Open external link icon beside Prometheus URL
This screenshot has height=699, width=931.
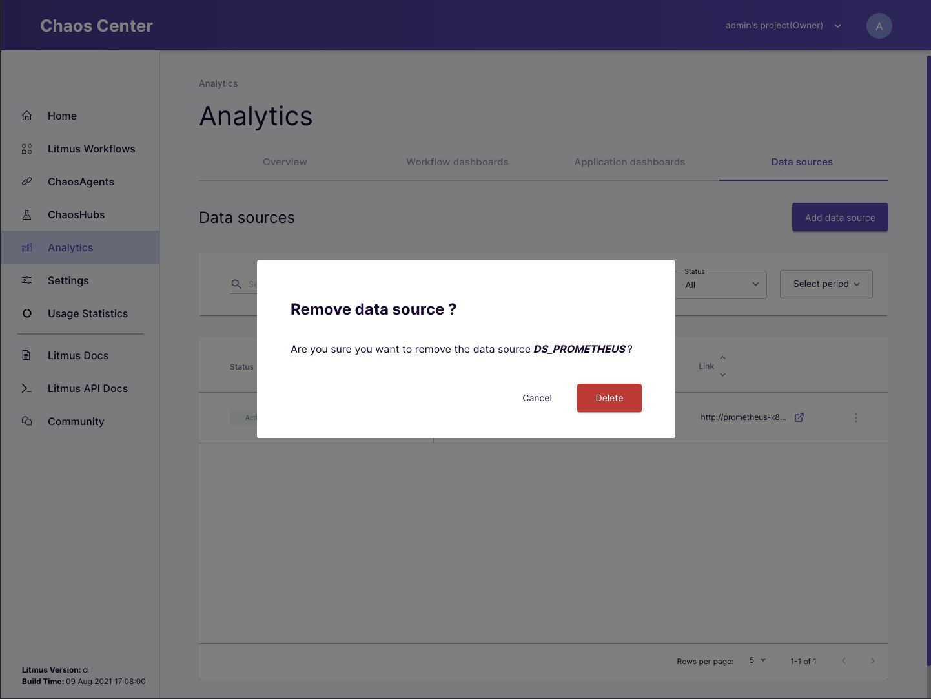[x=799, y=417]
